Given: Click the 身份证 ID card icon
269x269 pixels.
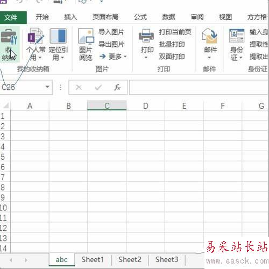Looking at the screenshot, I should click(237, 36).
